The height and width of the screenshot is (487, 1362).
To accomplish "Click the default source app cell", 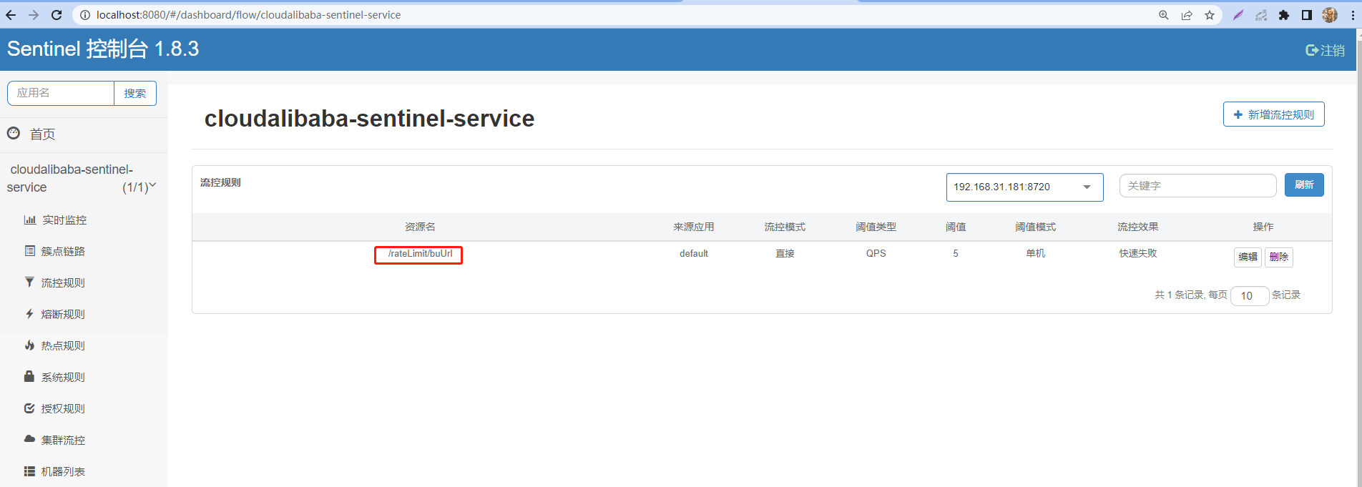I will (694, 254).
